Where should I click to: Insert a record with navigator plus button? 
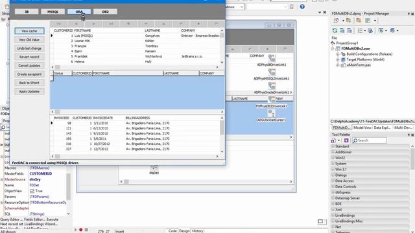click(128, 24)
